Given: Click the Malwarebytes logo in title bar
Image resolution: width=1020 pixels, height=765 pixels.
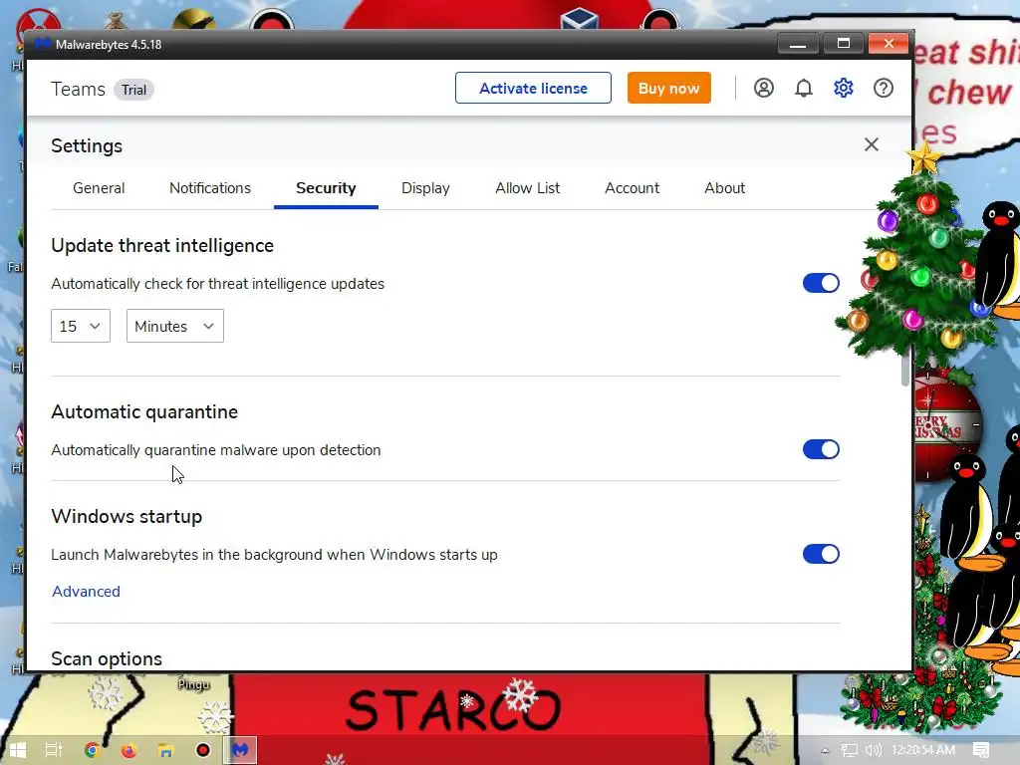Looking at the screenshot, I should click(x=43, y=44).
